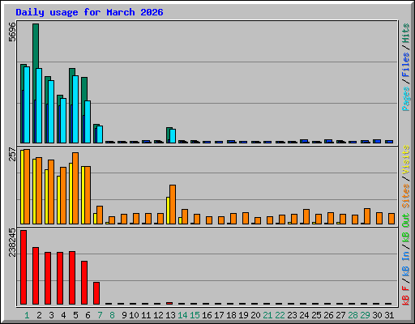Click day label 2 on the x-axis
Viewport: 415px width, 324px height.
pyautogui.click(x=39, y=315)
